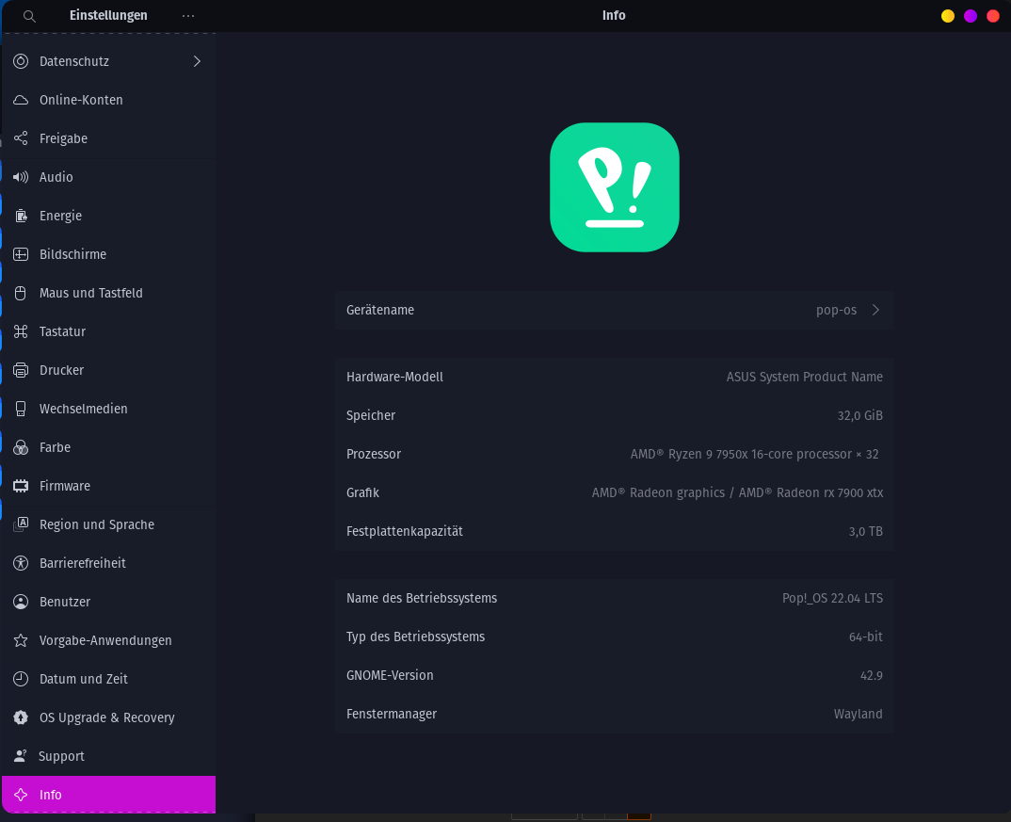Go to Online-Konten settings
Screen dimensions: 1011x822
click(109, 100)
